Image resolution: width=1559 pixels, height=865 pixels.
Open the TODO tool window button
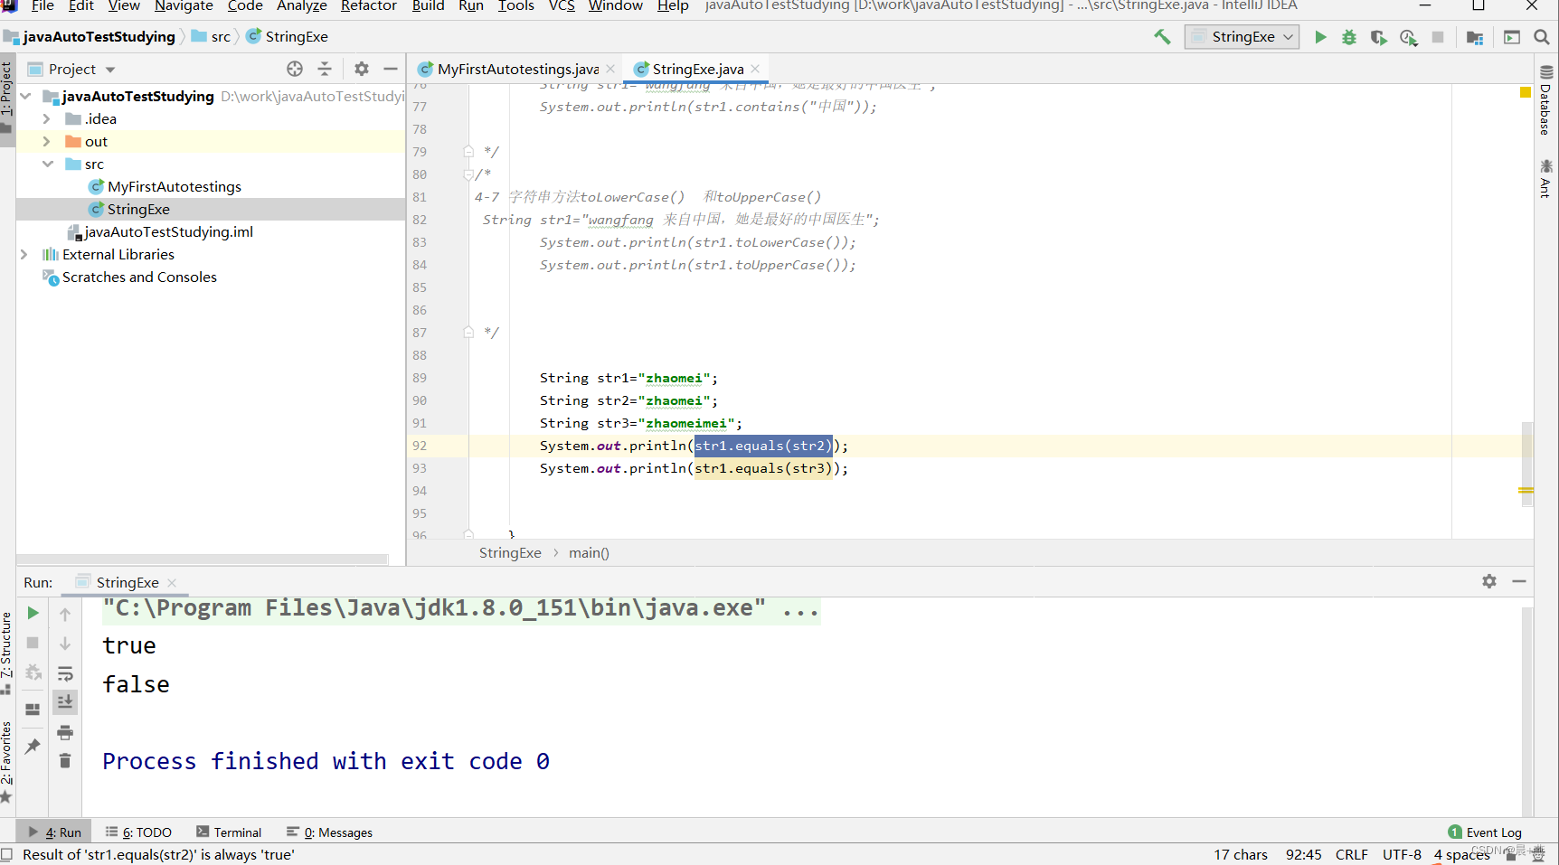[x=138, y=832]
